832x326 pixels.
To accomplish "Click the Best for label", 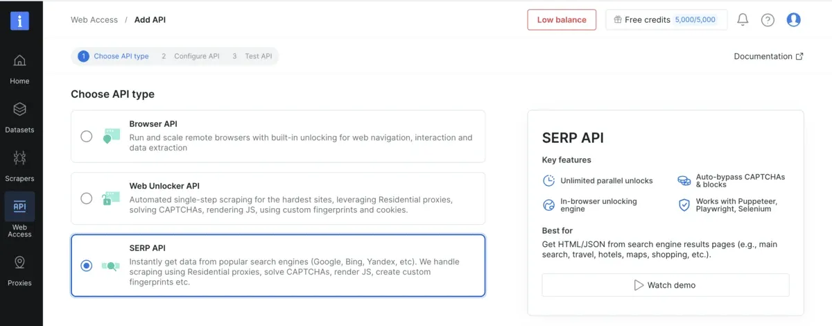I will click(557, 230).
